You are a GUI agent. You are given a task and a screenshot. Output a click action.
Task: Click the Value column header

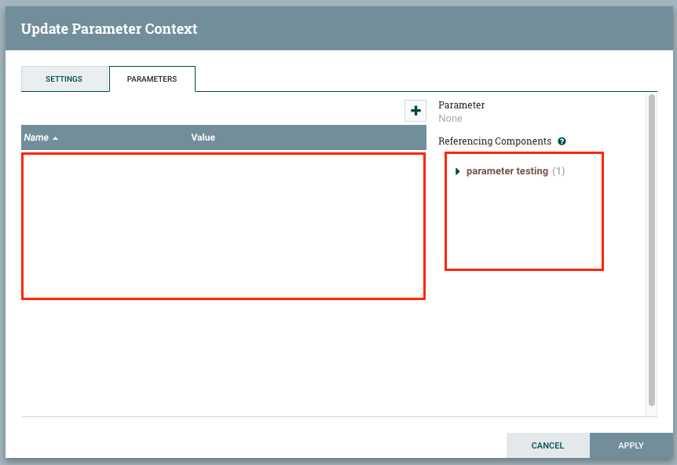(x=203, y=137)
